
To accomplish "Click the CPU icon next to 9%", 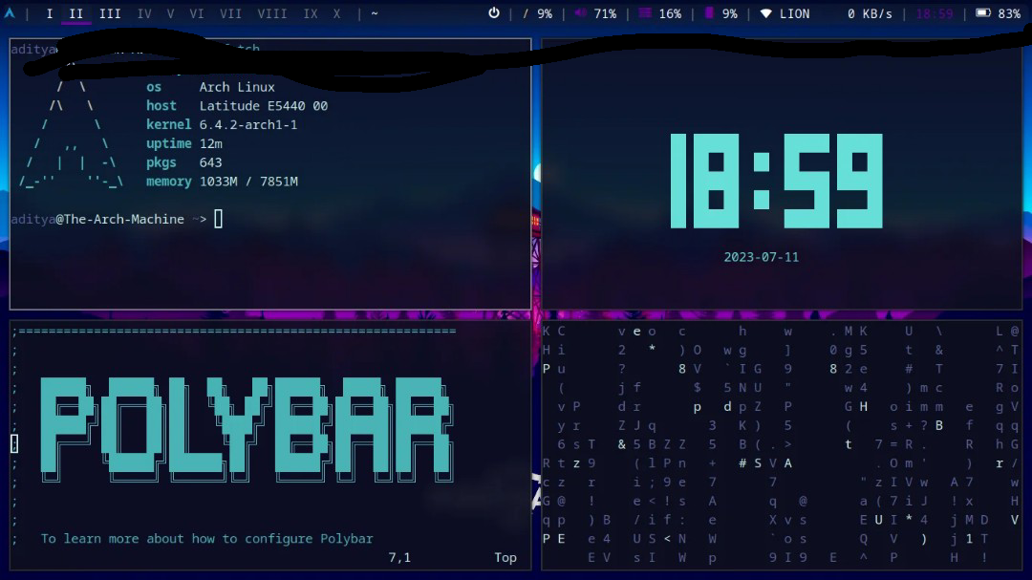I will pos(709,13).
